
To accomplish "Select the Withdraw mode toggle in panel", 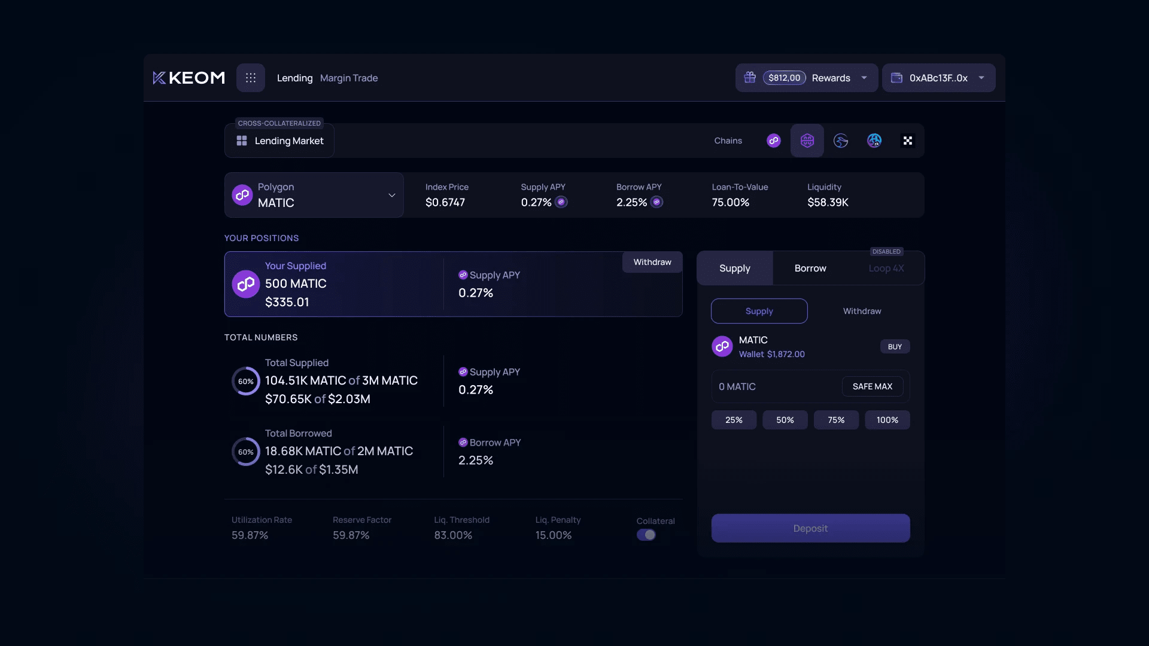I will click(x=862, y=311).
